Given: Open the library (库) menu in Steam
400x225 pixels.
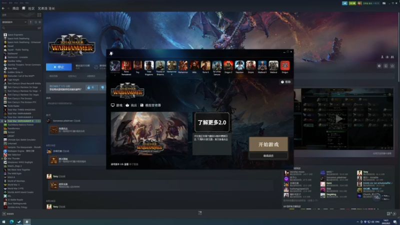Looking at the screenshot, I should 23,8.
